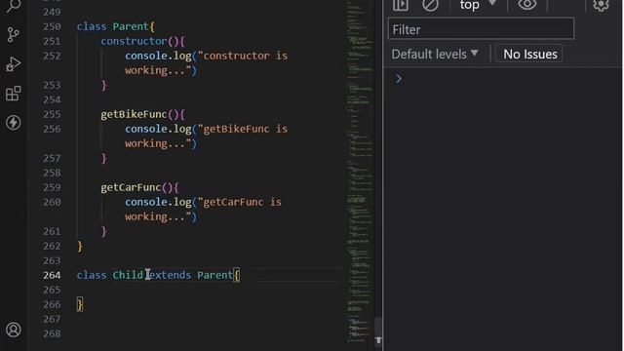Viewport: 624px width, 351px height.
Task: Click the 'getCarFunc(){' method name
Action: click(x=139, y=187)
